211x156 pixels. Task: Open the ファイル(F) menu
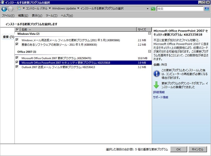tap(8, 15)
